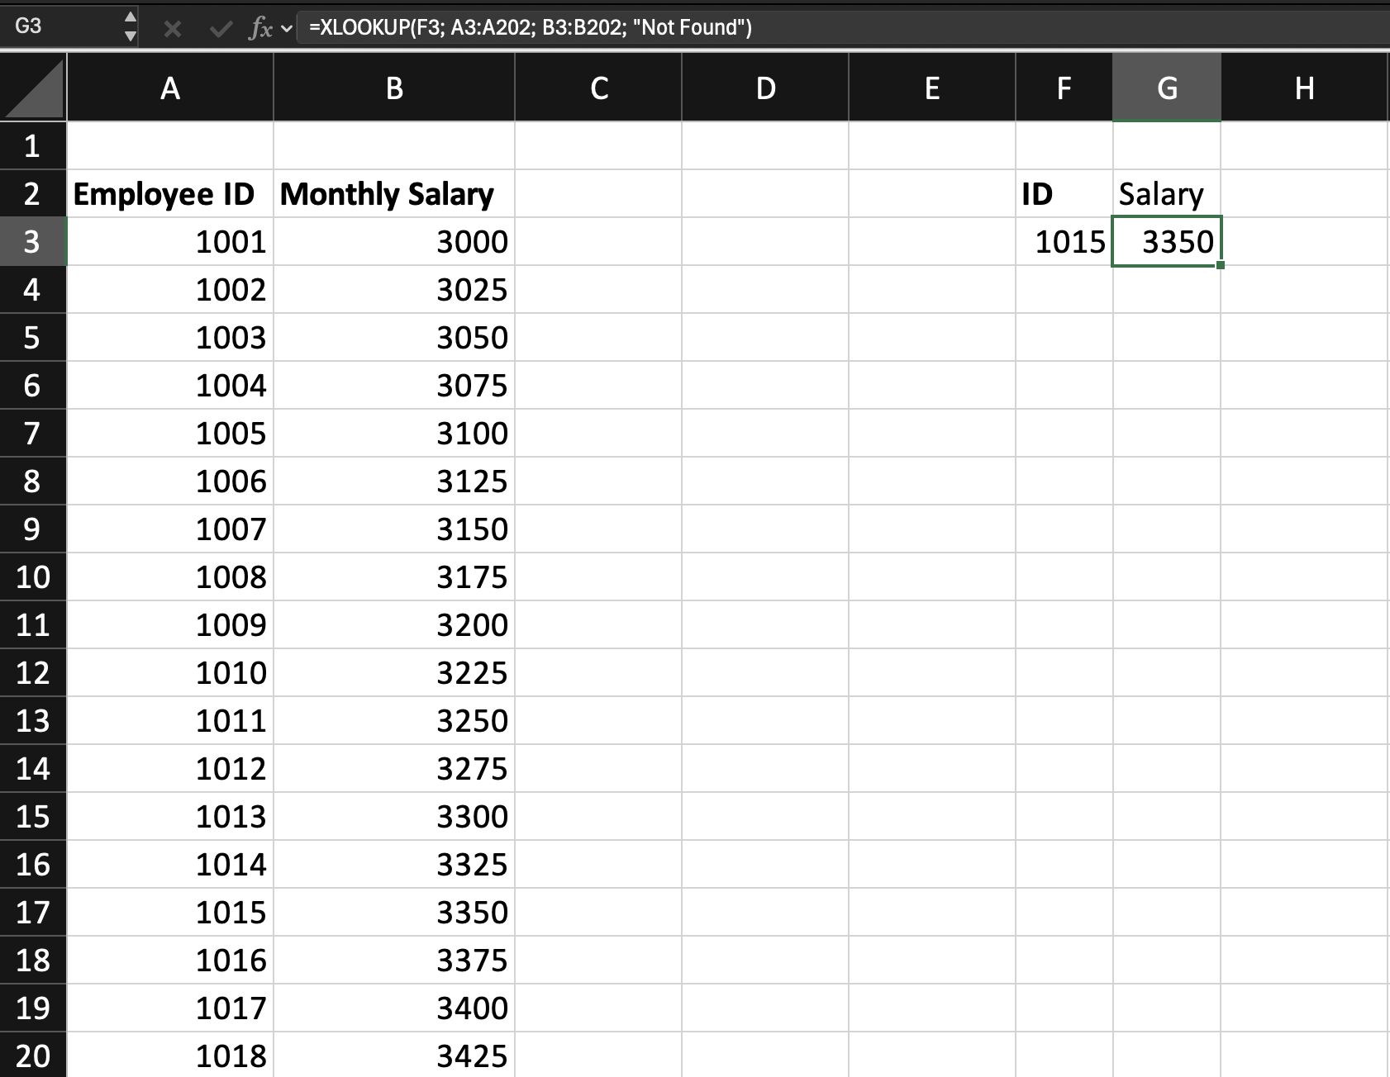Click the Select All corner triangle

click(x=33, y=88)
